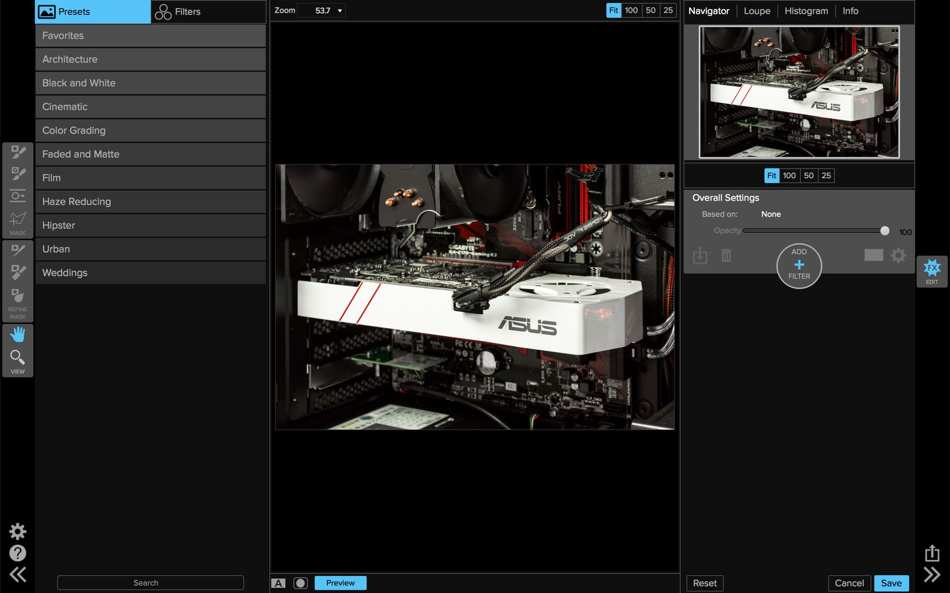Viewport: 950px width, 593px height.
Task: Collapse left panel with double arrow
Action: click(18, 575)
